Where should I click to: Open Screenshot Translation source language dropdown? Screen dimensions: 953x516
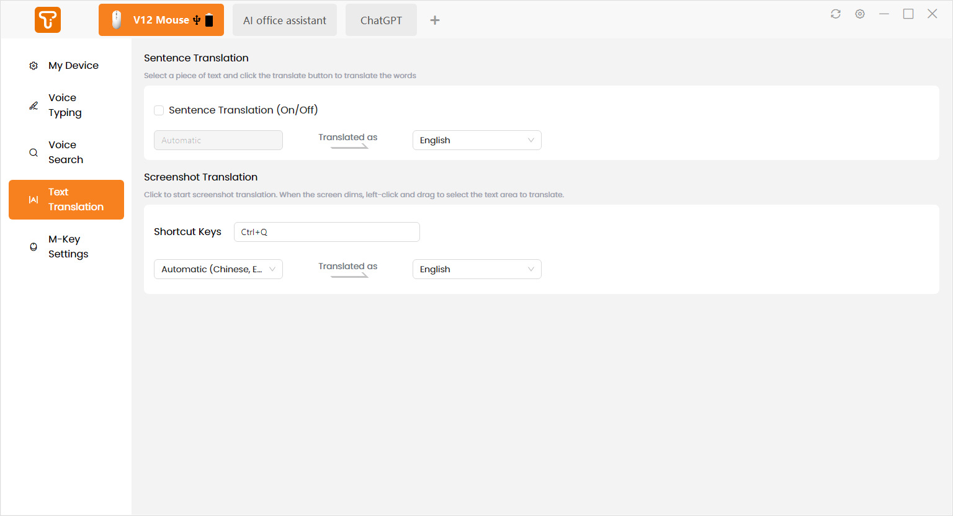point(218,269)
